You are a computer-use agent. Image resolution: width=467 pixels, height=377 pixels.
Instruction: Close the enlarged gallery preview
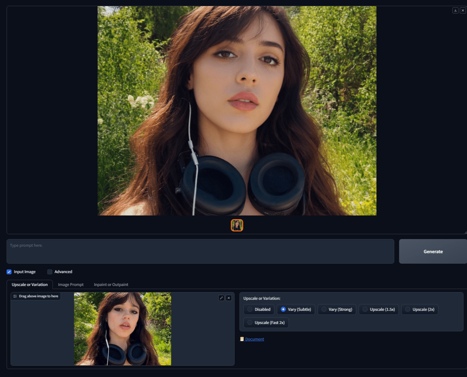(463, 10)
